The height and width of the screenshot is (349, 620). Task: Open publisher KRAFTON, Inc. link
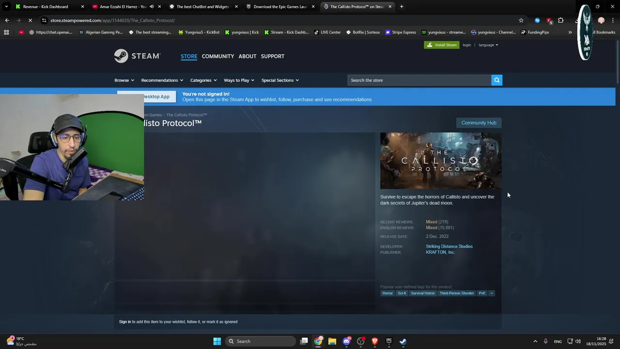click(x=440, y=253)
